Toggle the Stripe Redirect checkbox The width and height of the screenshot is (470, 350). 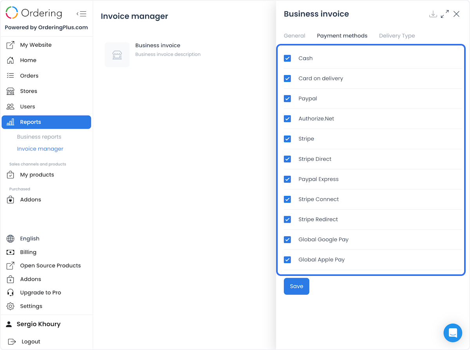(x=287, y=219)
